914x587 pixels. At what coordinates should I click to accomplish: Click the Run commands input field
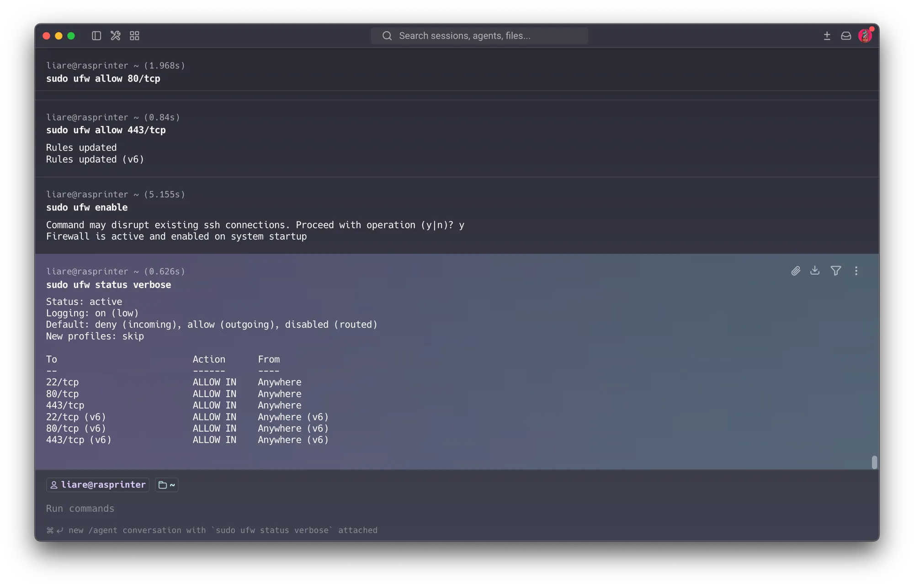tap(457, 508)
